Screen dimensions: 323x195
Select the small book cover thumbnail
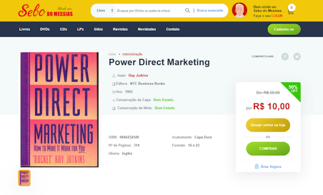24,178
